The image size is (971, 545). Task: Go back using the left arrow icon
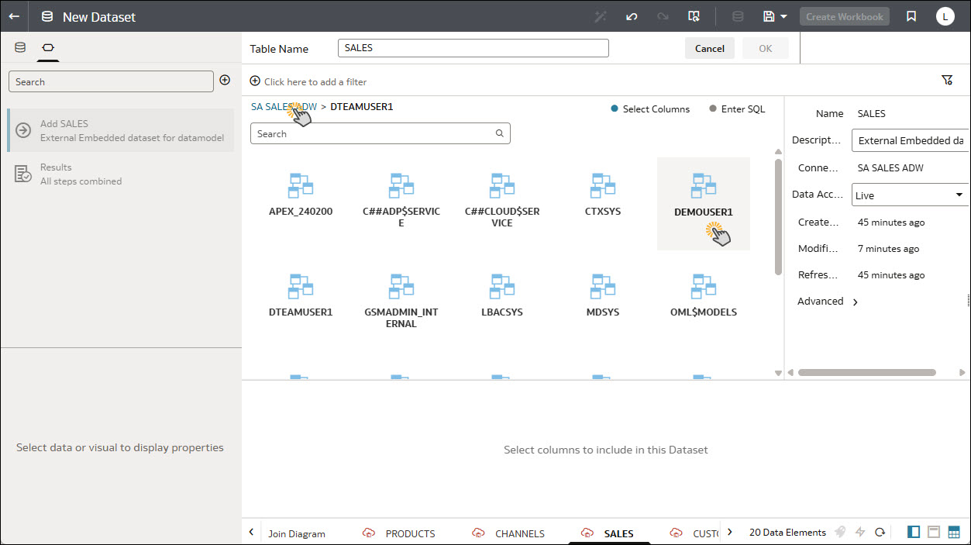[x=14, y=16]
